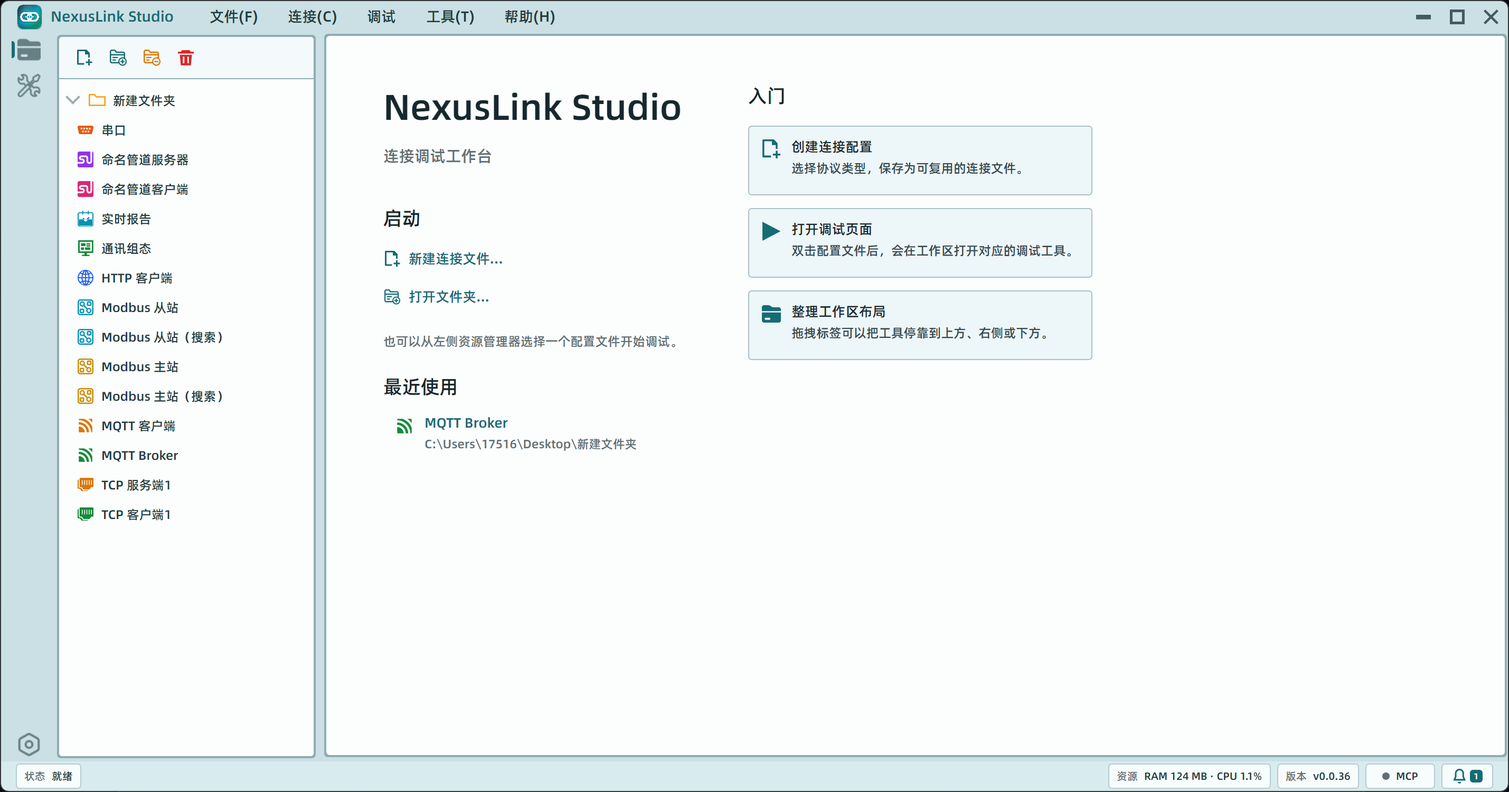1509x792 pixels.
Task: Click the 打开文件夹... link
Action: 437,296
